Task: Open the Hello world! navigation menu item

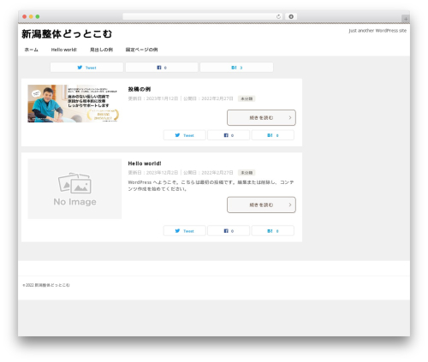Action: point(64,50)
